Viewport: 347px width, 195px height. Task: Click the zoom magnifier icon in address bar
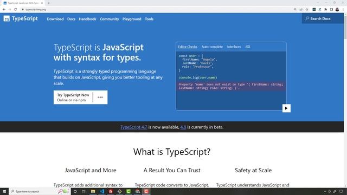click(x=295, y=10)
